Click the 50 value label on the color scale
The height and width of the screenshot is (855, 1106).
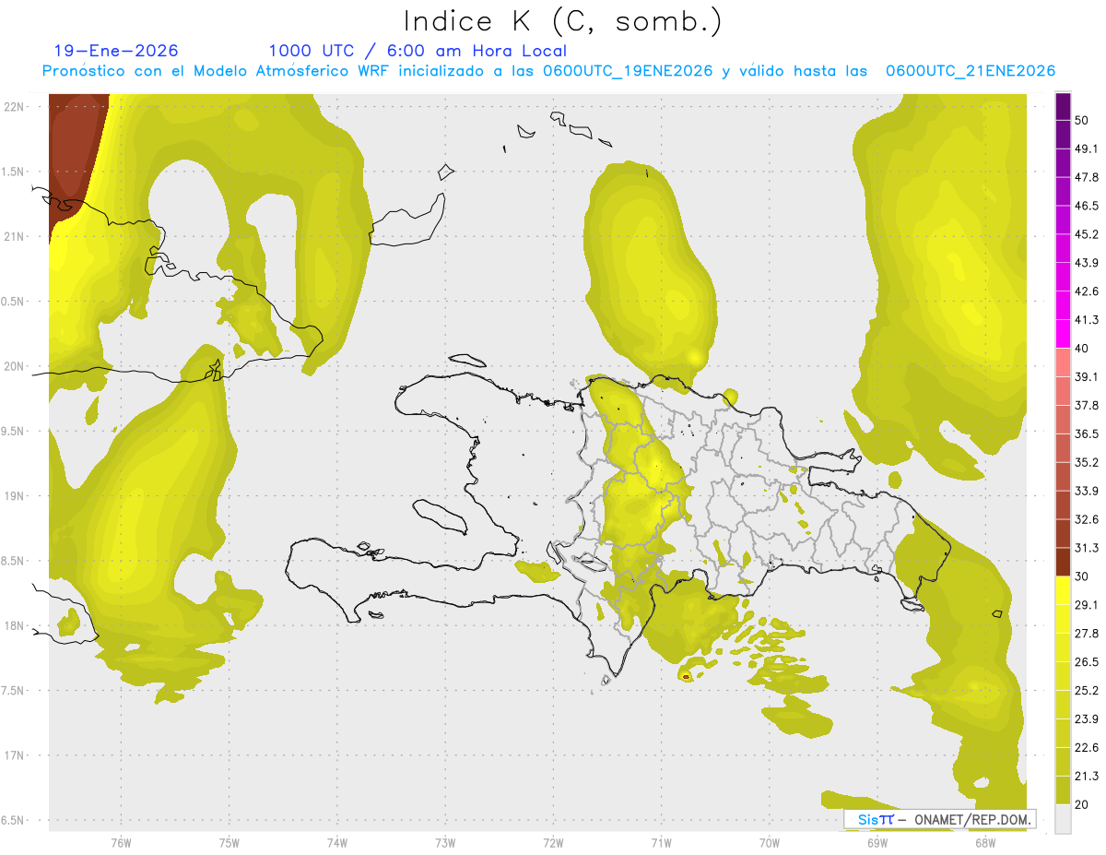(1084, 121)
